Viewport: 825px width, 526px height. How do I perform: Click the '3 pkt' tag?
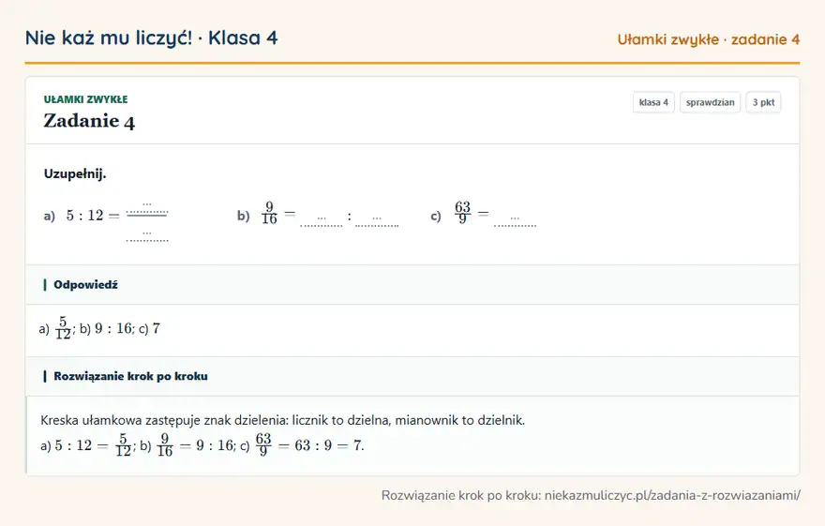[763, 102]
